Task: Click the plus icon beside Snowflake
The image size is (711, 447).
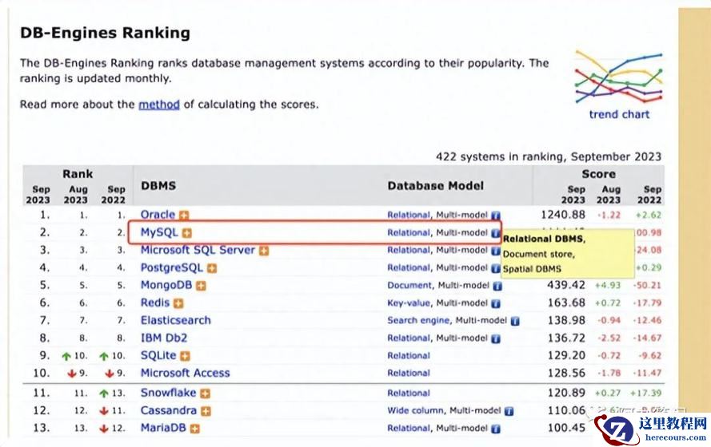Action: click(205, 394)
